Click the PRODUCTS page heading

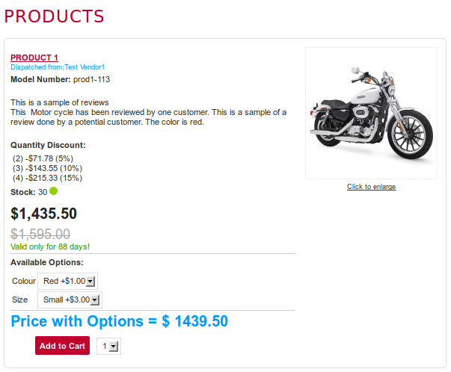(55, 16)
